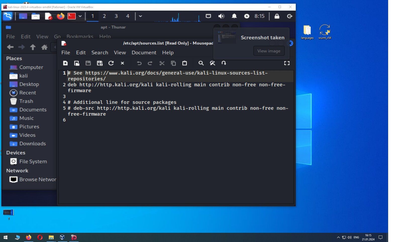Open Downloads in the Places sidebar
The image size is (402, 242).
click(x=32, y=144)
